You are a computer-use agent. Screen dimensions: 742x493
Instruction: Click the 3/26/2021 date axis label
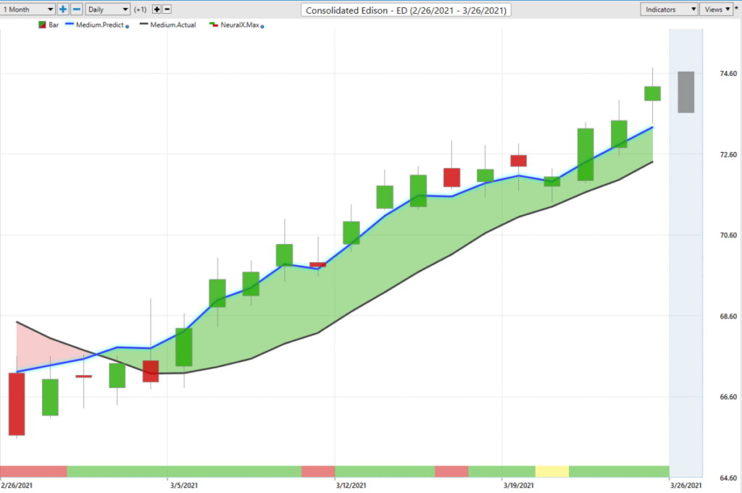pos(685,486)
